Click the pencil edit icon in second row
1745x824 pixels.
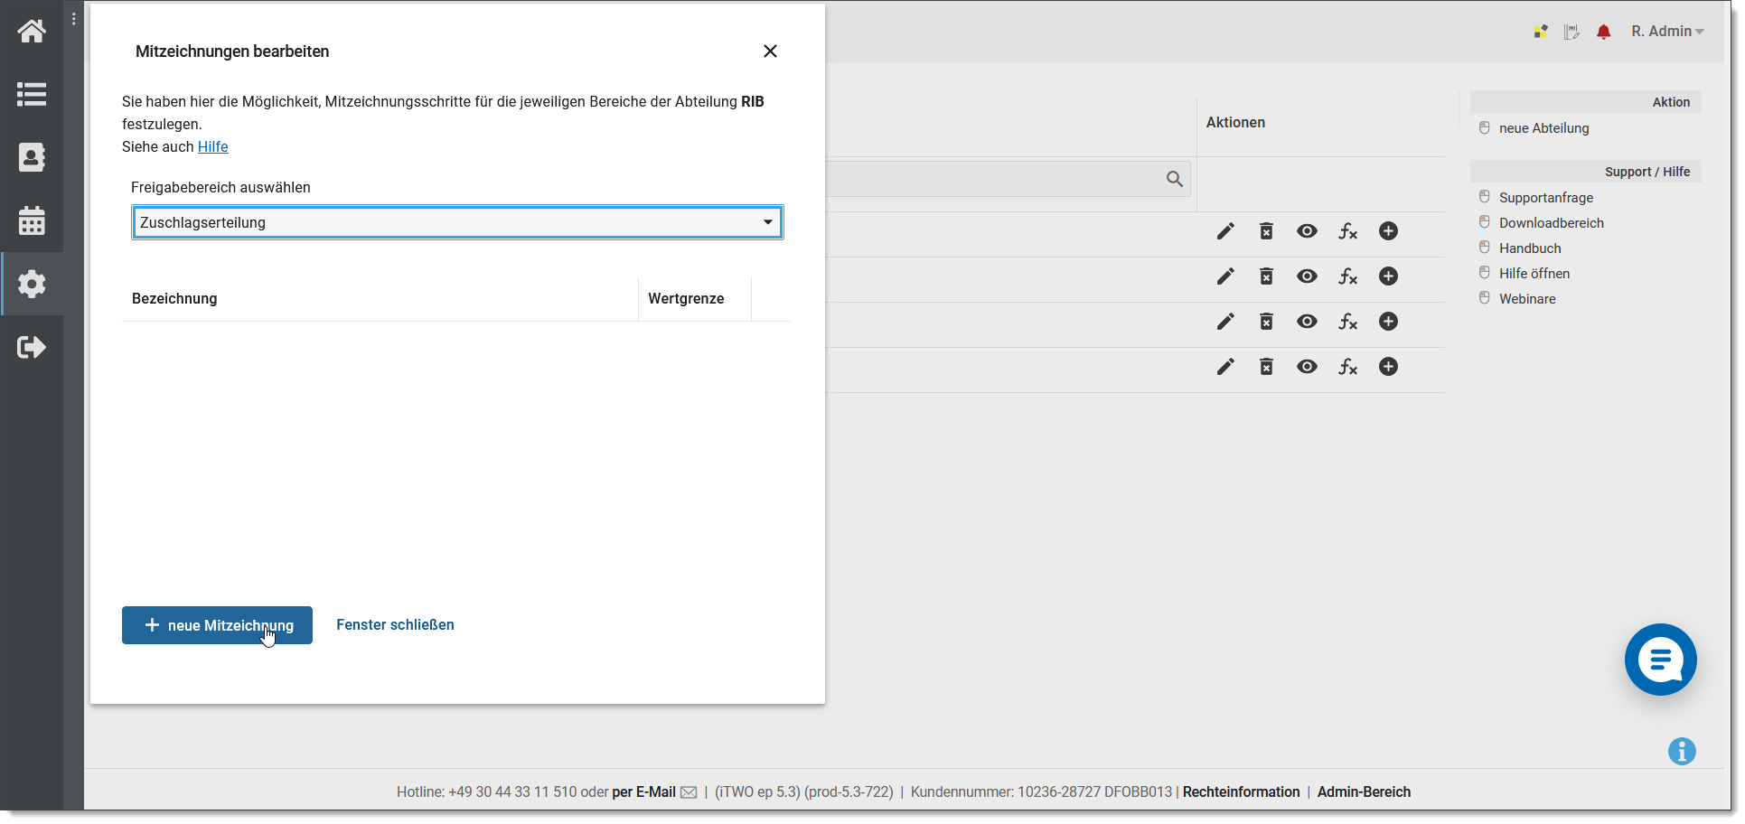tap(1225, 276)
